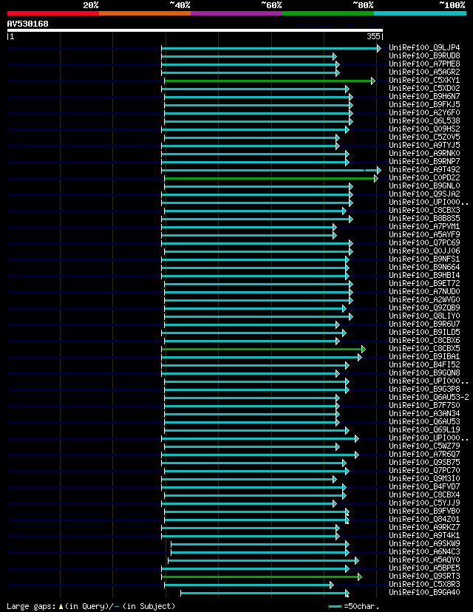Open hit UniRef100_A7PME8
The width and height of the screenshot is (473, 612).
point(424,64)
